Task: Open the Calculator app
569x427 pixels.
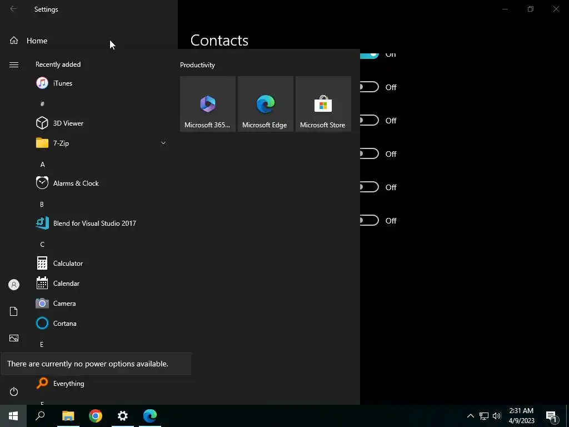Action: [102, 263]
